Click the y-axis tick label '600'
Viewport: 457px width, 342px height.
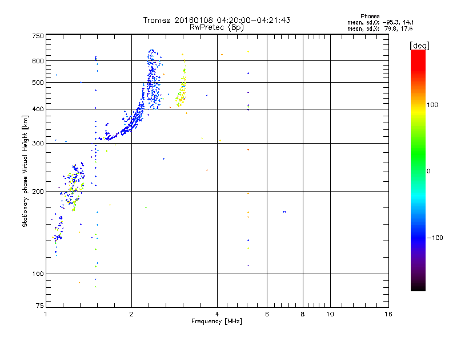click(x=38, y=61)
